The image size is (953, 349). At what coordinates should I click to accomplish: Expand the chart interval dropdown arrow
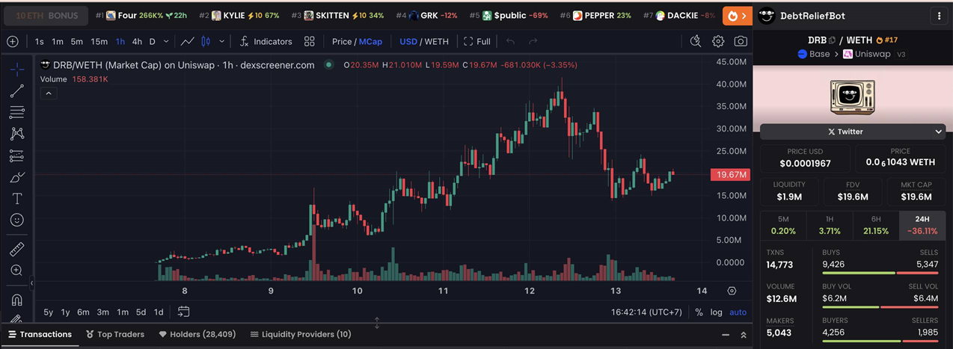click(166, 42)
